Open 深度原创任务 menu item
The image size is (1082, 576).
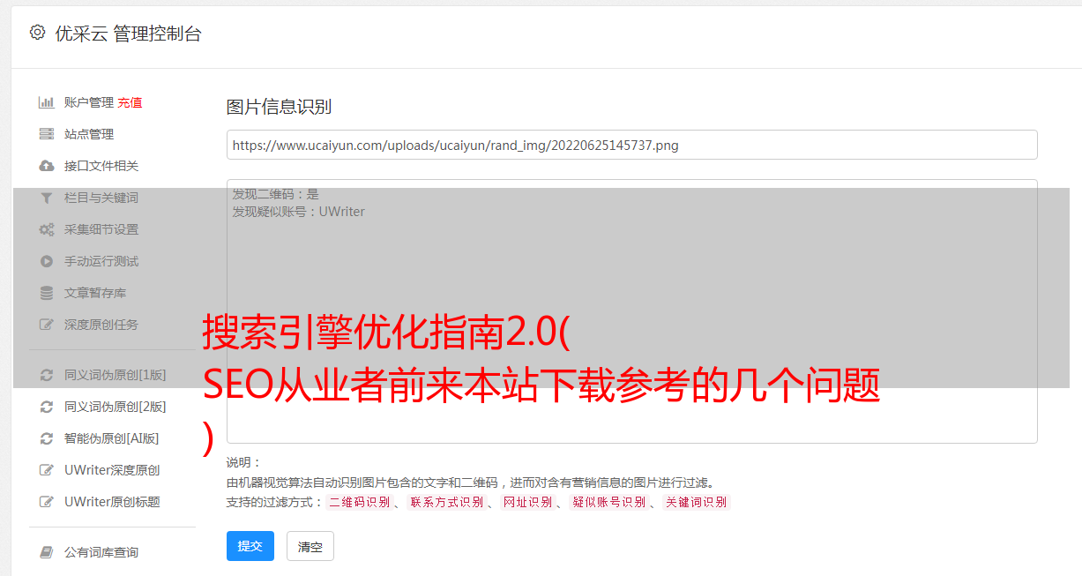(101, 325)
